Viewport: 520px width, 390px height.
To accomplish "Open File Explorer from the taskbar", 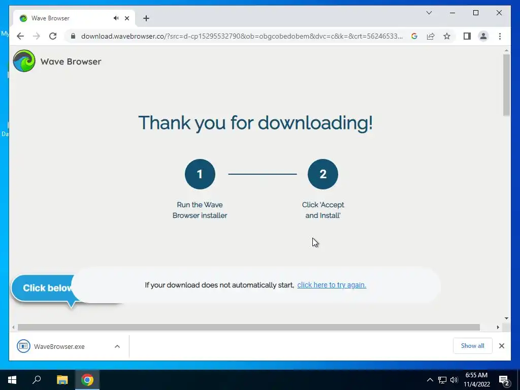I will (62, 380).
